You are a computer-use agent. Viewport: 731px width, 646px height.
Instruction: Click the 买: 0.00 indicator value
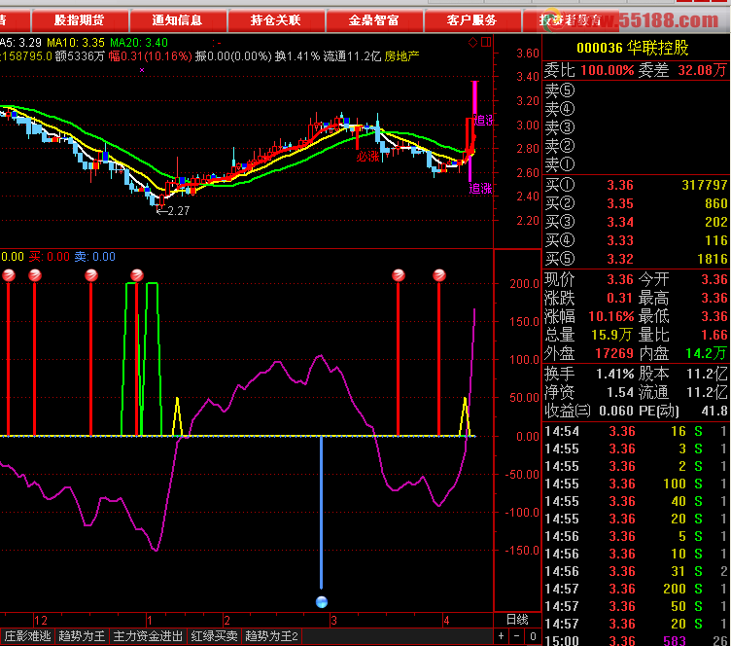point(49,257)
